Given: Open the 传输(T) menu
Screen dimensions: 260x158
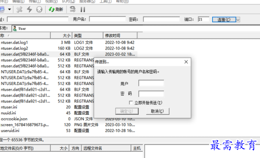Looking at the screenshot, I should point(35,1).
